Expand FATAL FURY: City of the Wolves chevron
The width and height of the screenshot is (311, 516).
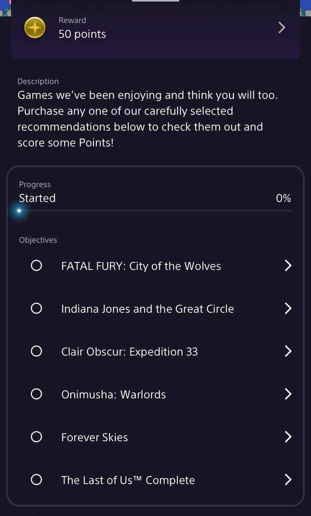288,266
